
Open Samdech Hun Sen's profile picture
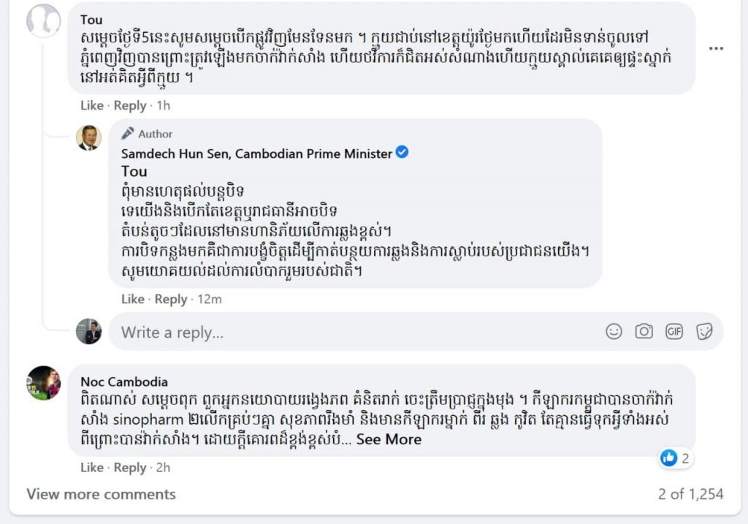pyautogui.click(x=89, y=137)
